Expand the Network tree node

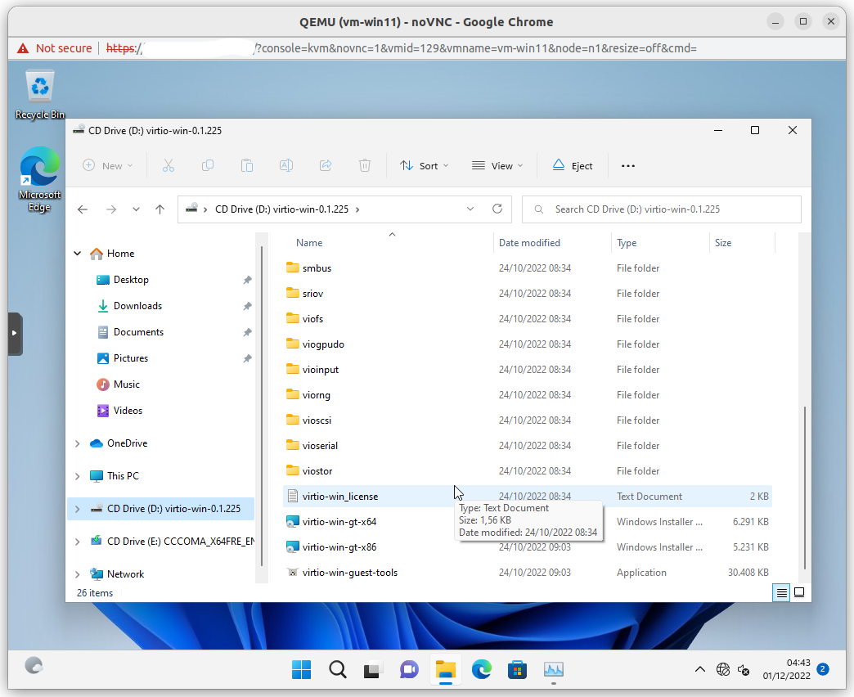78,574
